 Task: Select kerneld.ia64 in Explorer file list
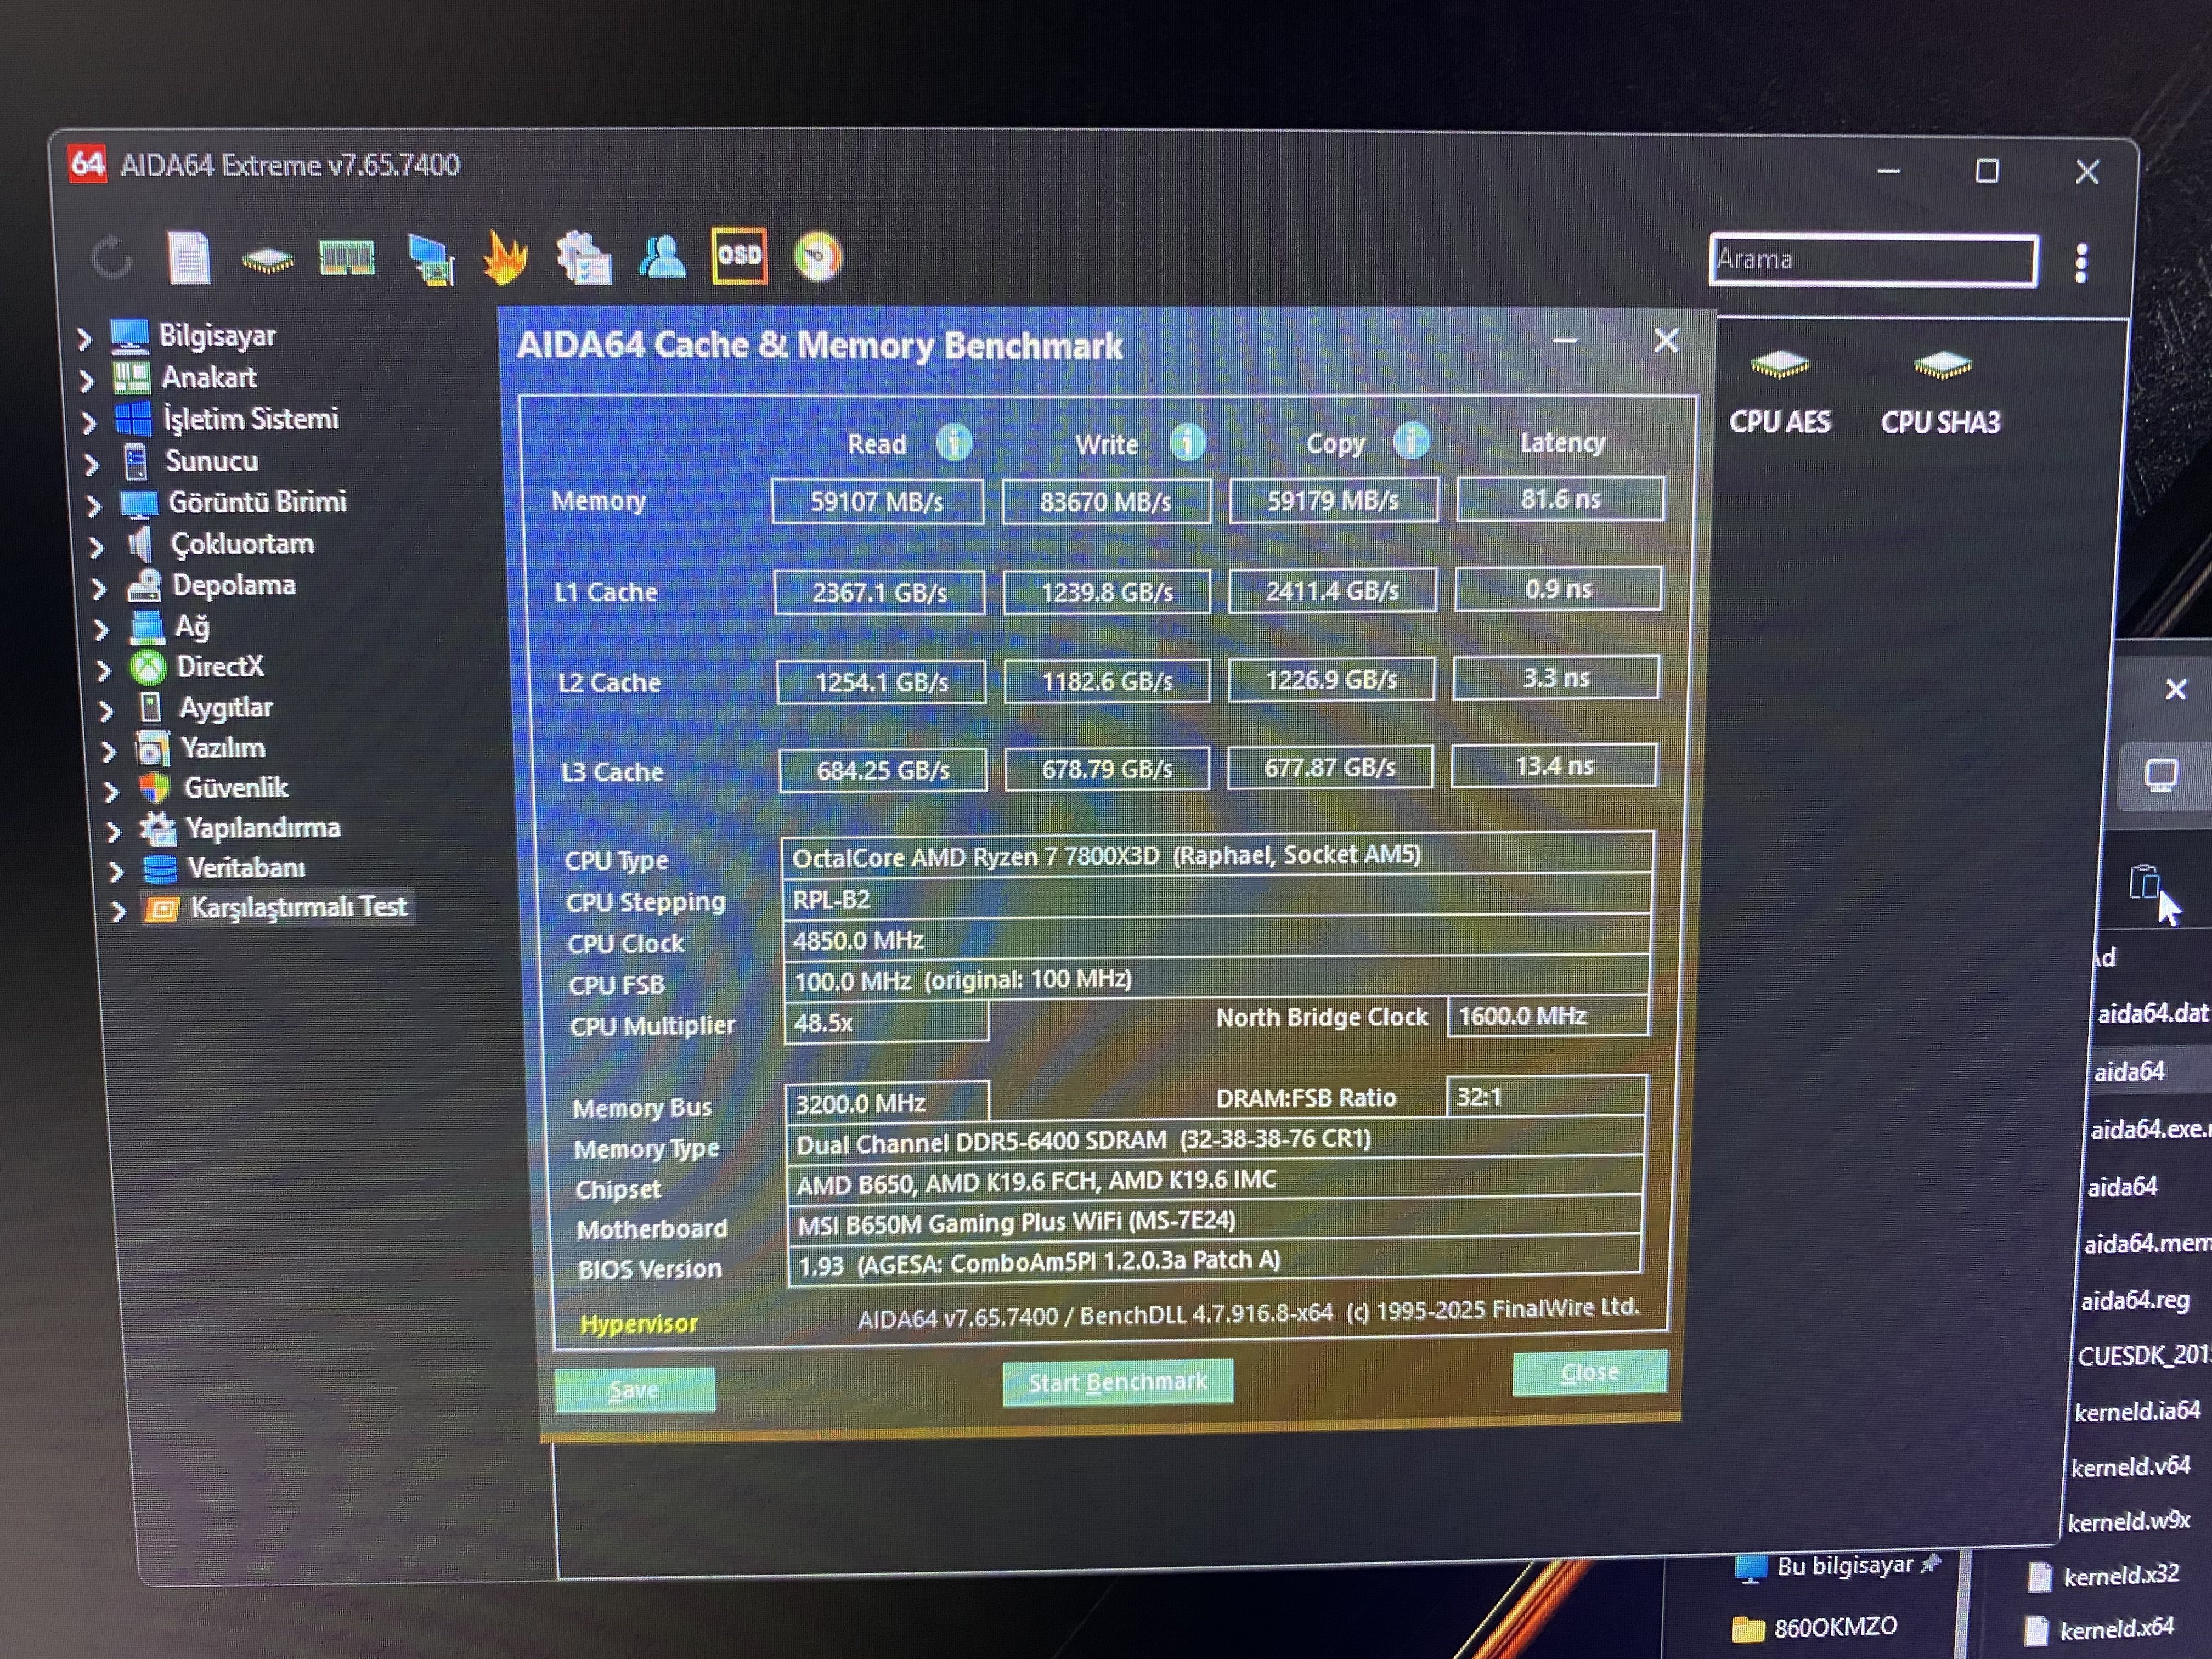coord(2137,1411)
